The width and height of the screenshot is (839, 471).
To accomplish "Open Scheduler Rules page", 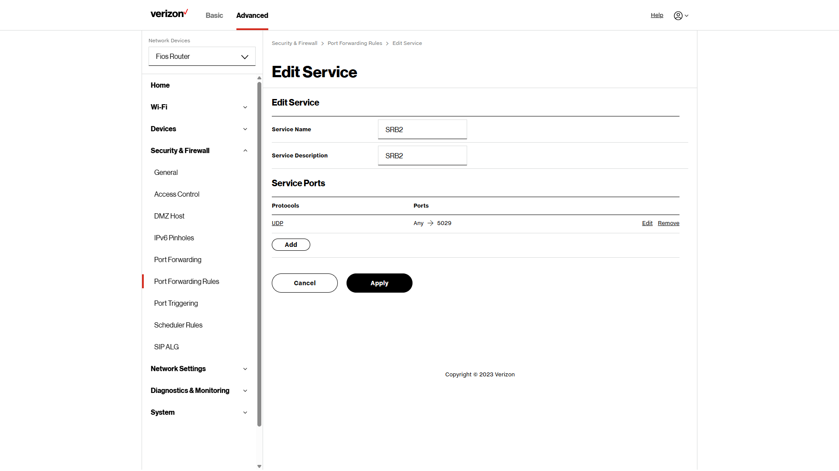I will coord(178,325).
